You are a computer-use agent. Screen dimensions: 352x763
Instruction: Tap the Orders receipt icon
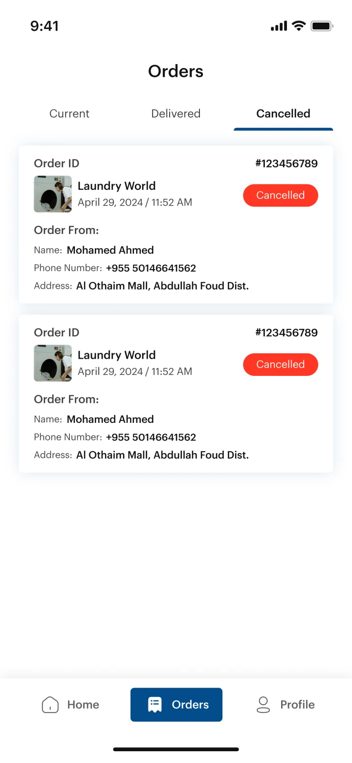click(x=154, y=705)
